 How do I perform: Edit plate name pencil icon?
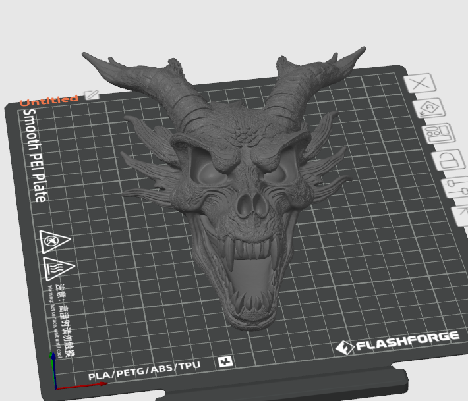tap(92, 95)
